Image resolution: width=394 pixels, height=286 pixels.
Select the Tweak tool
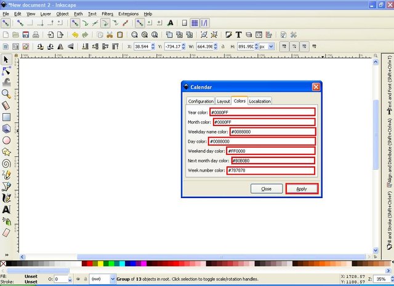tap(6, 82)
